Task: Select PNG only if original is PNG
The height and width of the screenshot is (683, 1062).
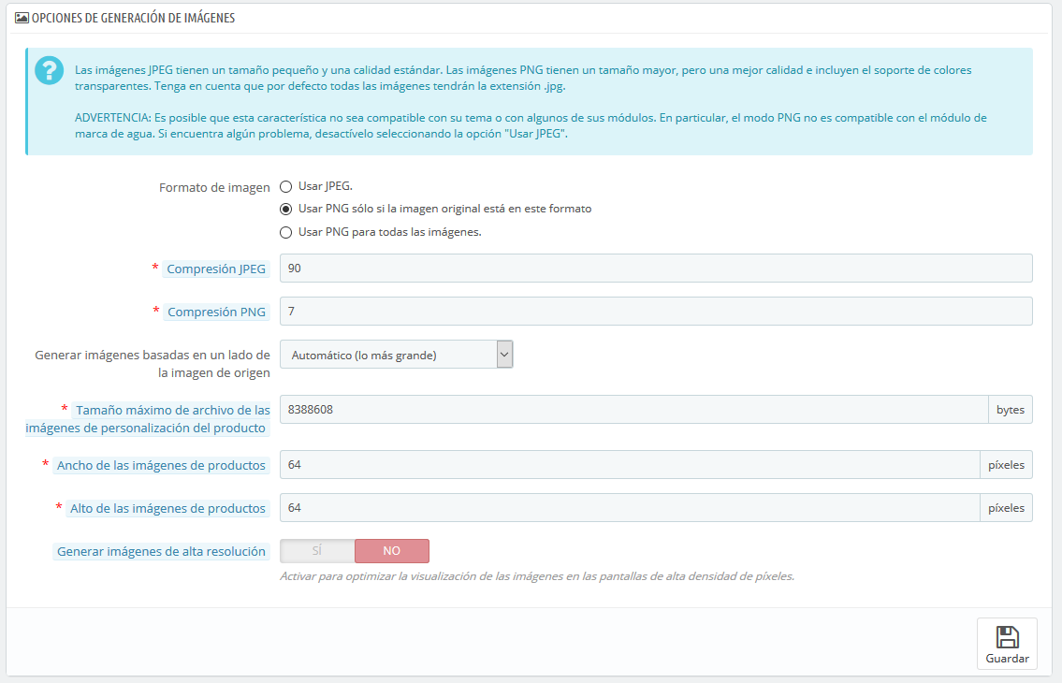Action: pyautogui.click(x=285, y=210)
